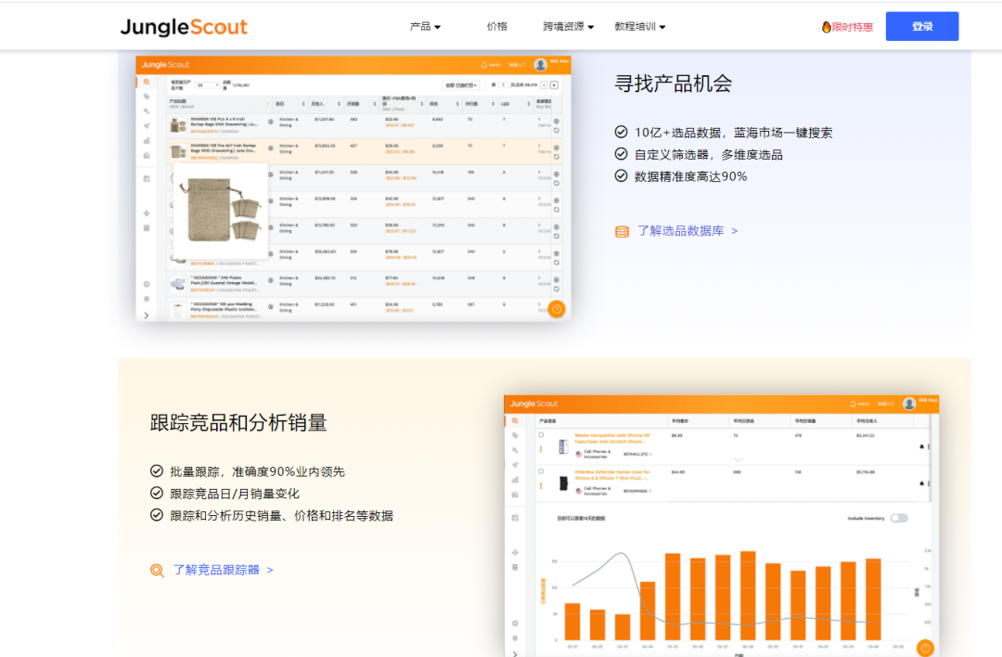Go to the 价格 page

496,27
